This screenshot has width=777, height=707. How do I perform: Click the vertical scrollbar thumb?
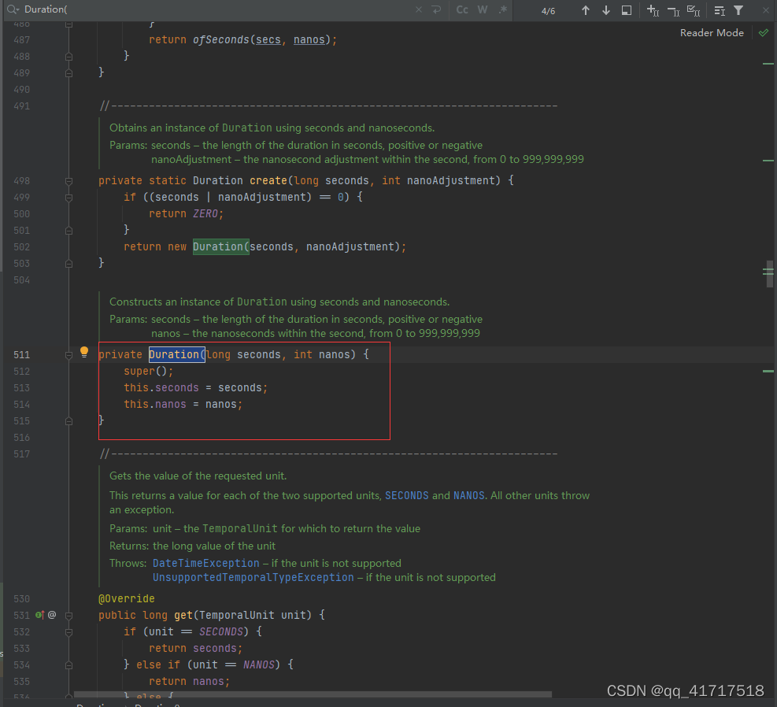(770, 274)
